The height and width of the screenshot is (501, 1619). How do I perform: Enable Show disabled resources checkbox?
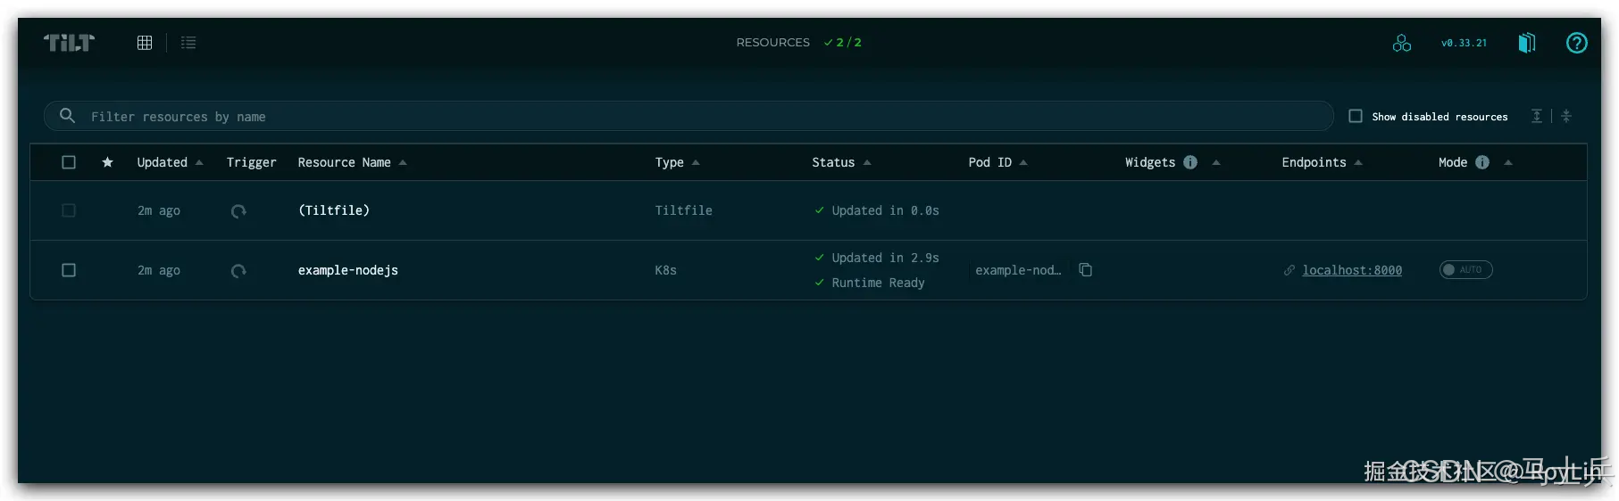coord(1356,116)
